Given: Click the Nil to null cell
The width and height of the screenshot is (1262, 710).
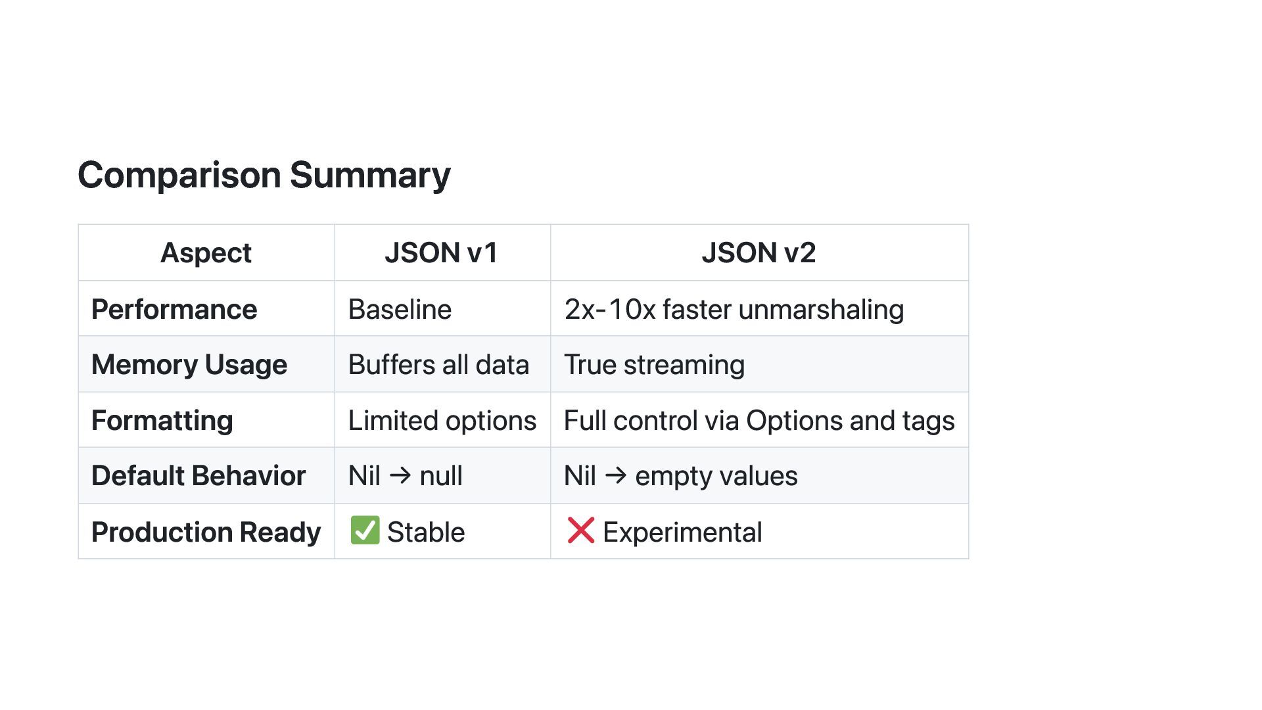Looking at the screenshot, I should click(x=405, y=476).
